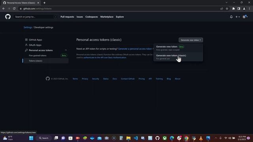Open the Chrome profile icon
253x142 pixels.
coord(244,9)
